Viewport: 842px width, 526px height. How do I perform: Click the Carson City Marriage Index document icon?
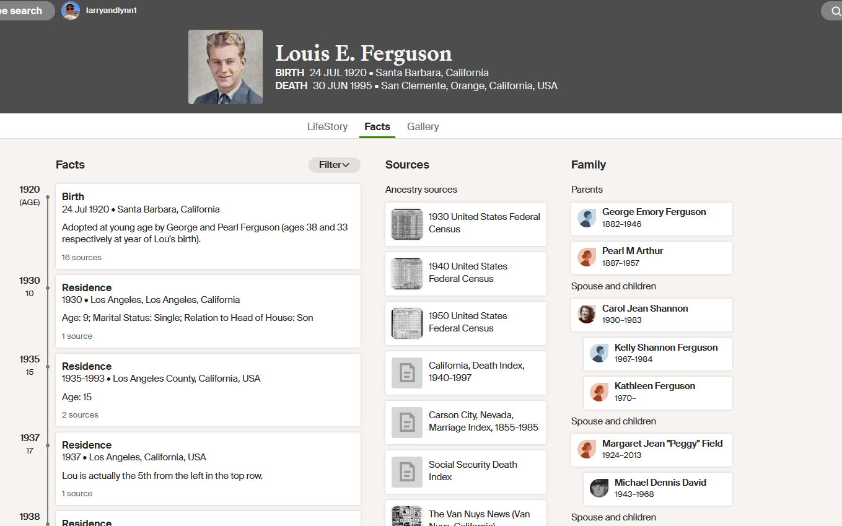407,423
